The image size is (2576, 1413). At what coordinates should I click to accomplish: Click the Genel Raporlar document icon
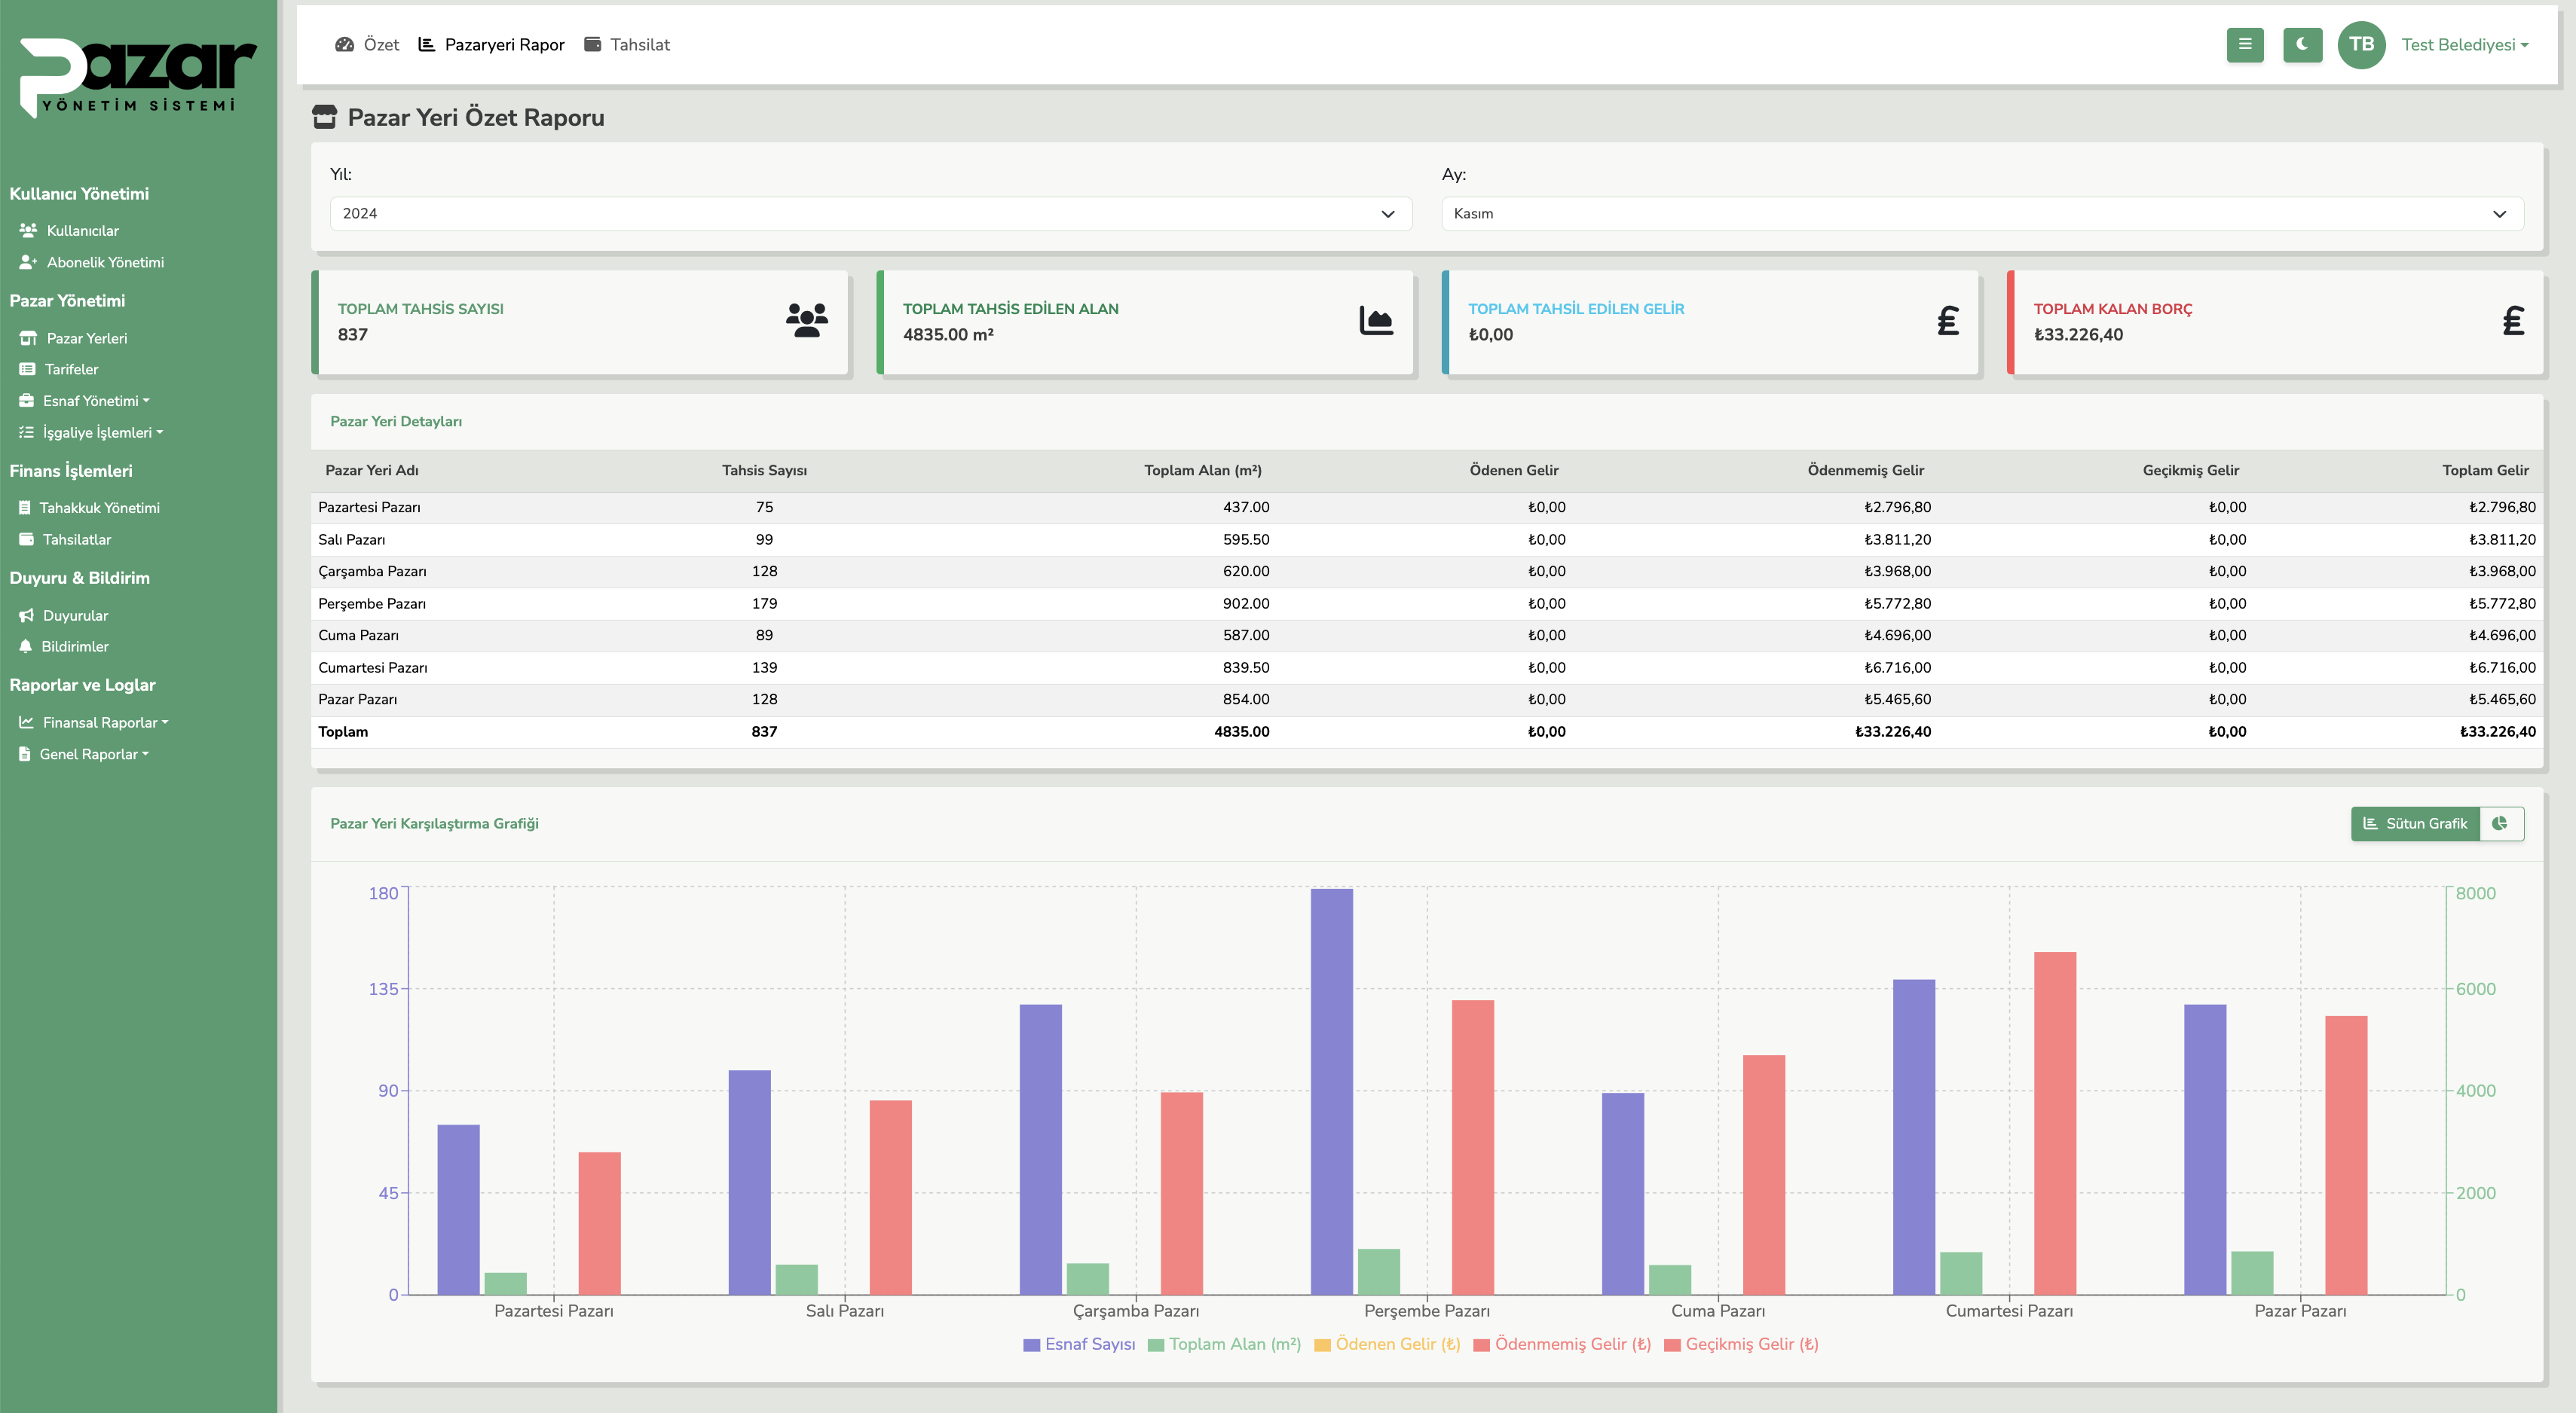(25, 755)
